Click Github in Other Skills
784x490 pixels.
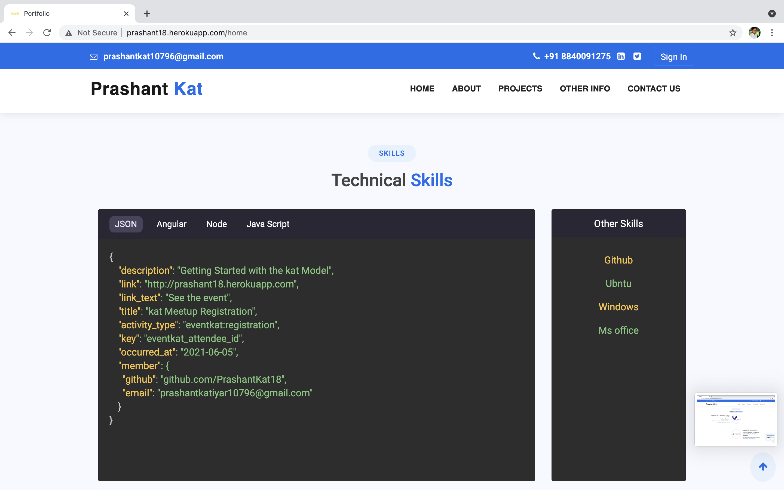tap(618, 260)
